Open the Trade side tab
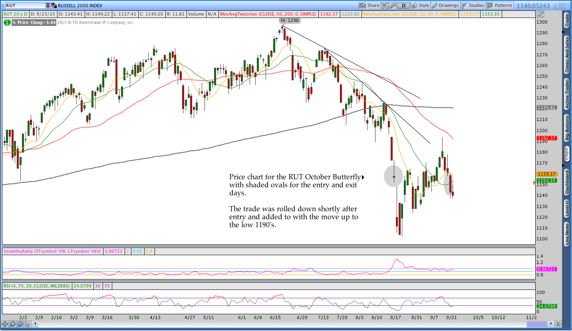572x331 pixels. (566, 20)
